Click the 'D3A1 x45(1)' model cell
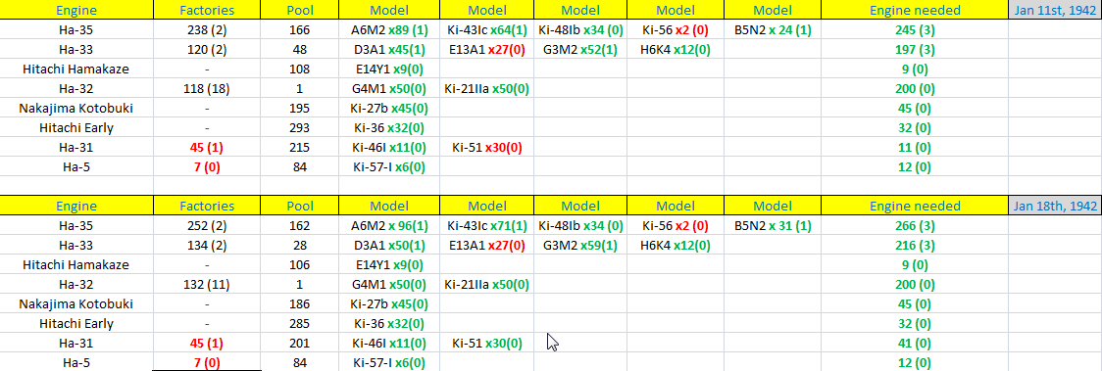 388,50
